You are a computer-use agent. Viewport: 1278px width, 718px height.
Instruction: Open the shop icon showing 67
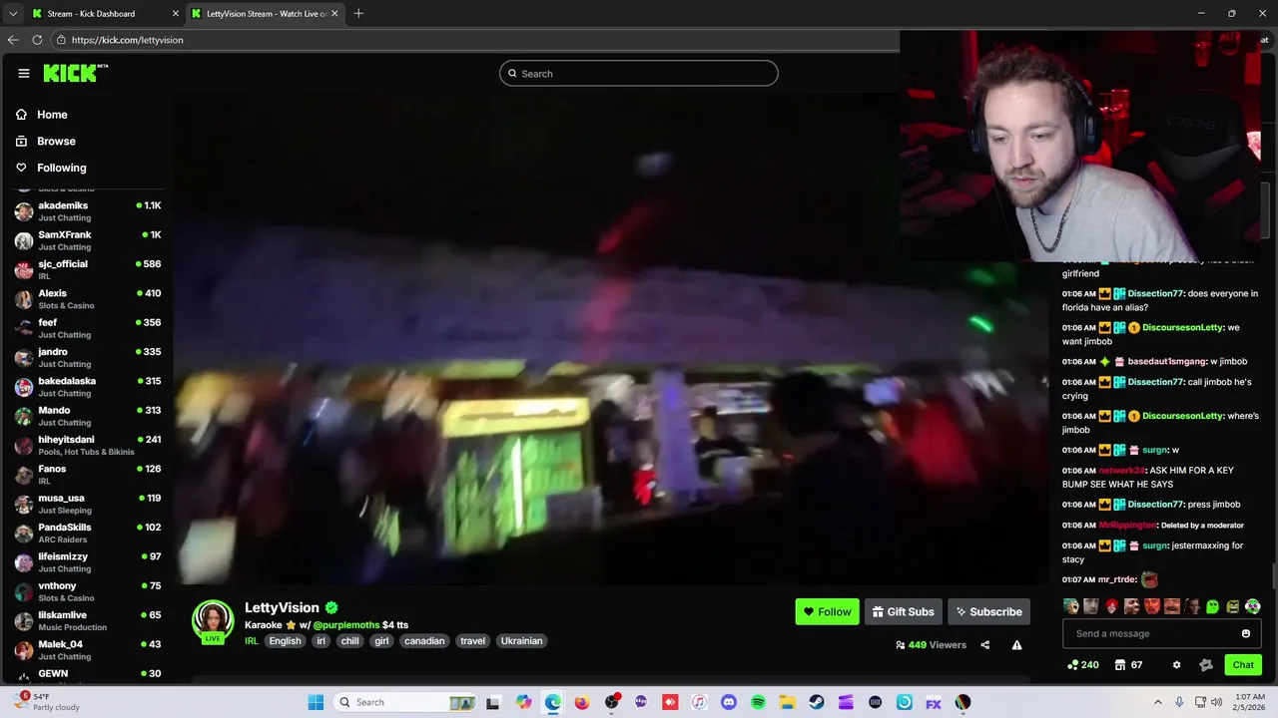[x=1128, y=665]
